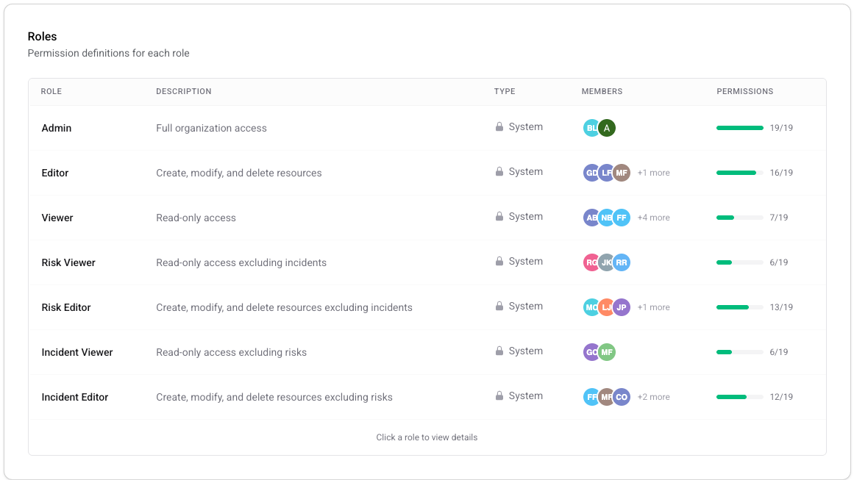This screenshot has width=854, height=480.
Task: Click the MC avatar in Risk Editor row
Action: point(591,307)
